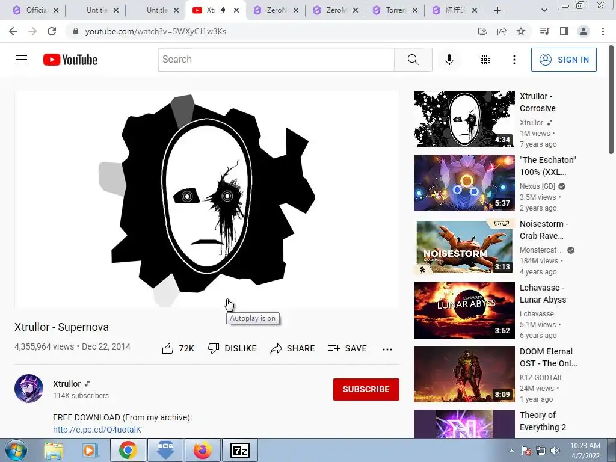The width and height of the screenshot is (616, 462).
Task: Click the search magnifier button
Action: click(413, 60)
